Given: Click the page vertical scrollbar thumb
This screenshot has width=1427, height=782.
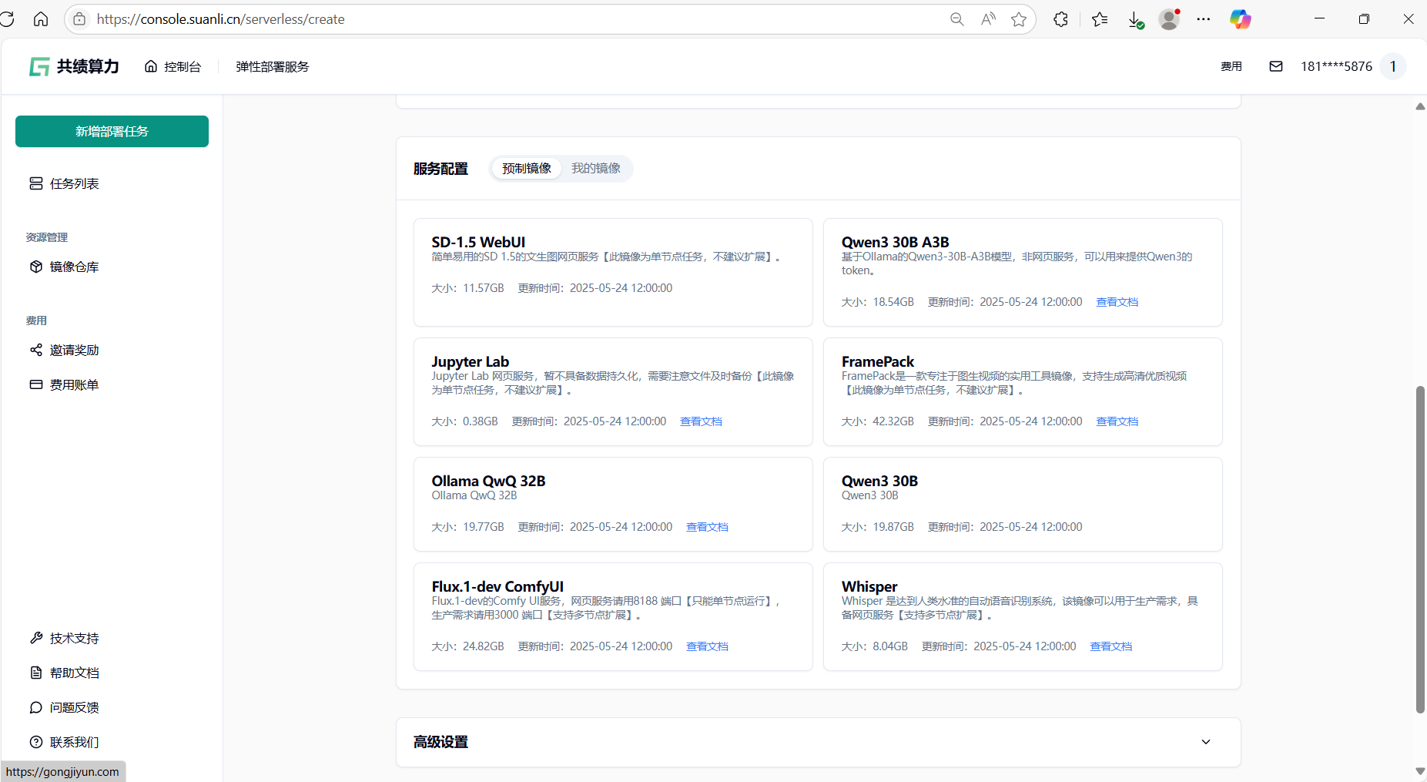Looking at the screenshot, I should pyautogui.click(x=1420, y=549).
